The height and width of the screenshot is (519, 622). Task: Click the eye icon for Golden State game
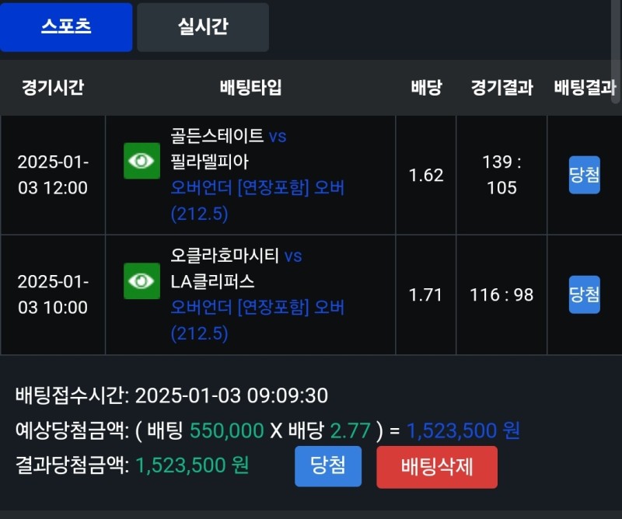tap(142, 161)
